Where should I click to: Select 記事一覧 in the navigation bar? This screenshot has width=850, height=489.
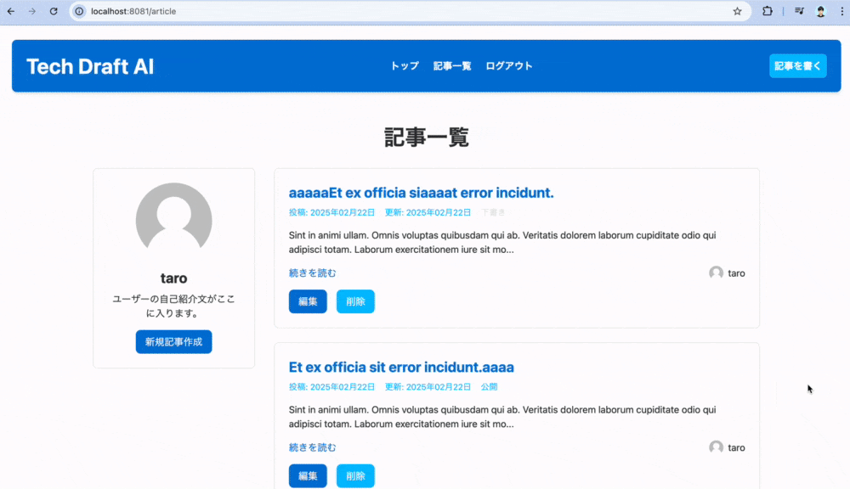point(451,65)
